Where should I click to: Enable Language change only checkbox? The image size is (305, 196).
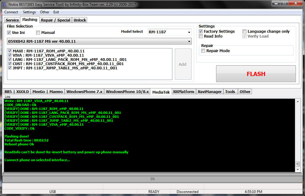(245, 31)
